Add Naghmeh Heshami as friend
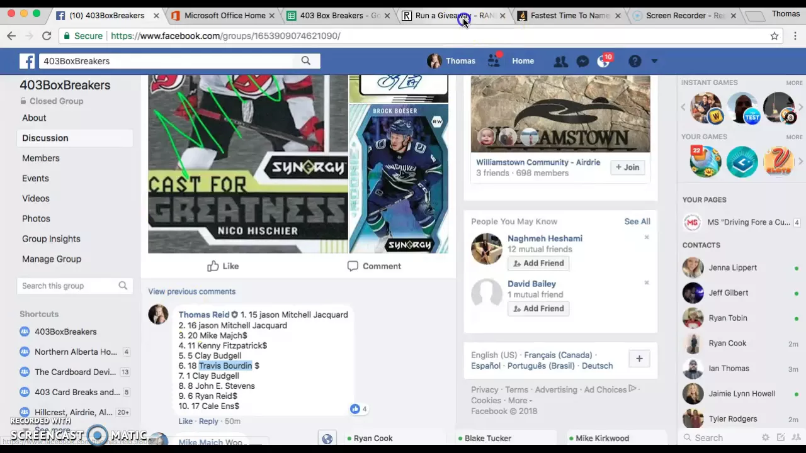This screenshot has height=453, width=806. [x=538, y=263]
